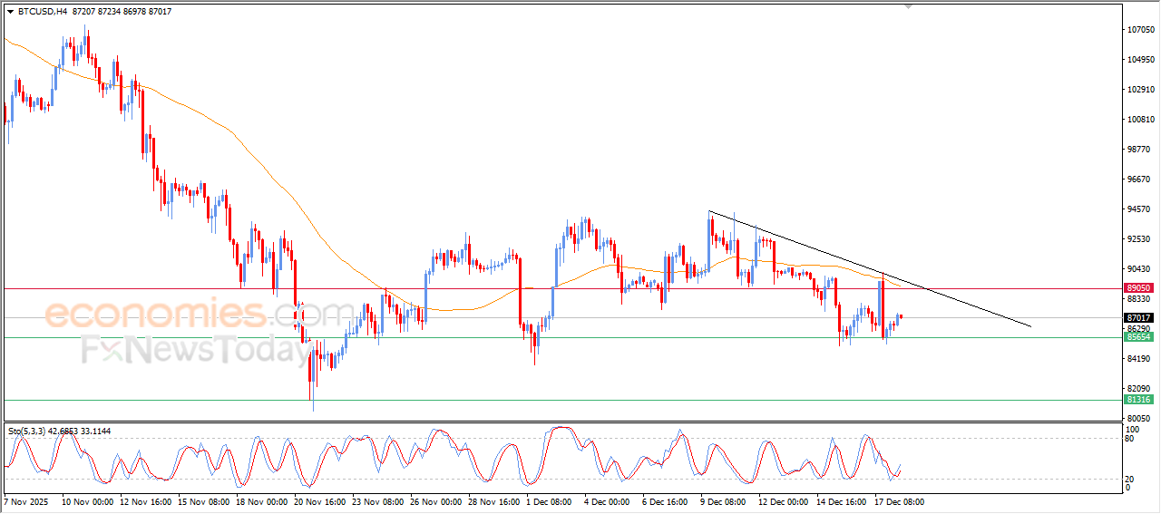Open the dropdown arrow beside BTCUSD,H4
The height and width of the screenshot is (514, 1161).
(11, 12)
